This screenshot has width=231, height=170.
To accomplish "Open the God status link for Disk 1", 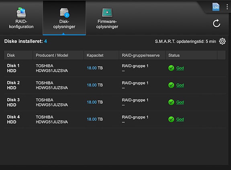I will tap(180, 68).
